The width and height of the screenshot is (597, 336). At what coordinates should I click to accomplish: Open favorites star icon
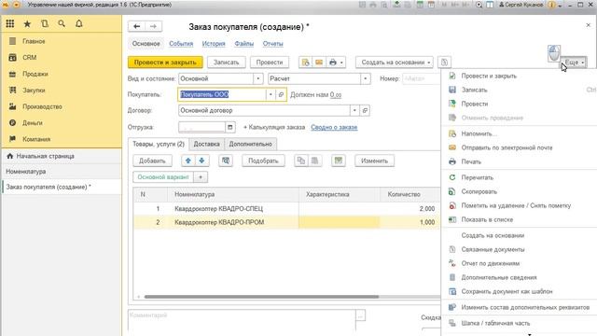pyautogui.click(x=27, y=24)
